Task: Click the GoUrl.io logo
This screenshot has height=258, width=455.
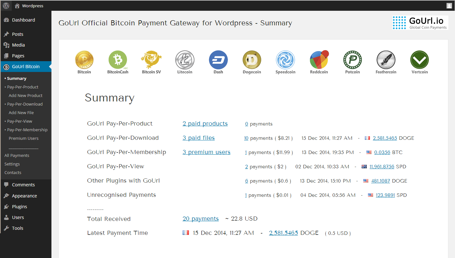Action: [x=420, y=23]
